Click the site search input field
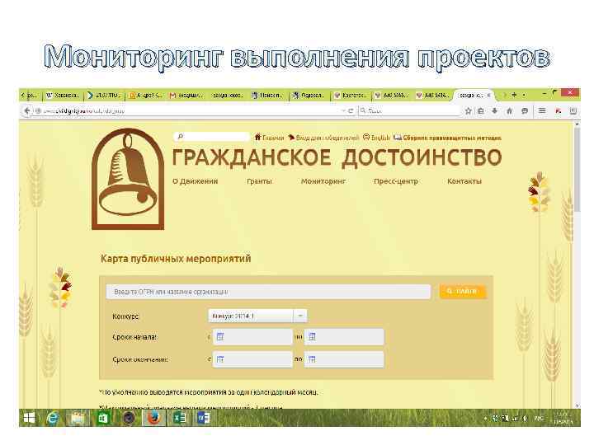 pyautogui.click(x=211, y=137)
